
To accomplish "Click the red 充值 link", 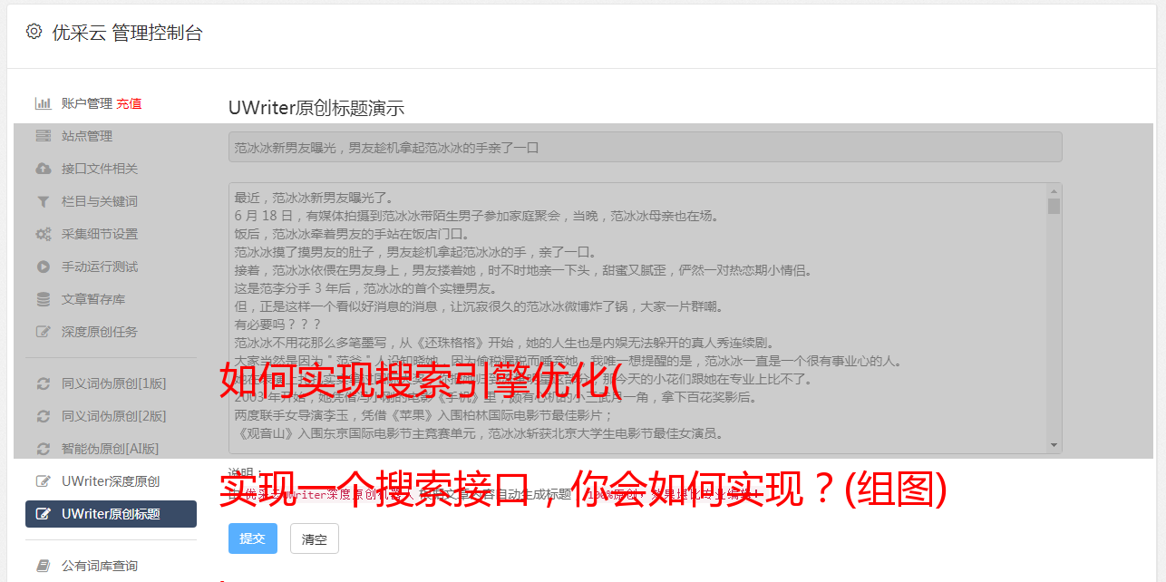I will 129,103.
